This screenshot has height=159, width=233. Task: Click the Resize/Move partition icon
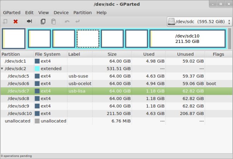[29, 21]
